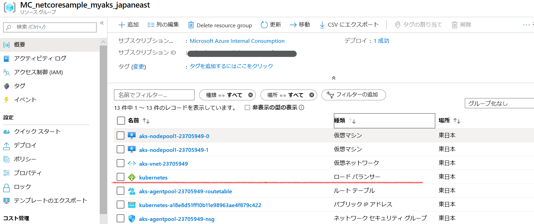Viewport: 534px width, 224px height.
Task: Open aks-agentpool-23705949-routetable link
Action: pos(186,191)
